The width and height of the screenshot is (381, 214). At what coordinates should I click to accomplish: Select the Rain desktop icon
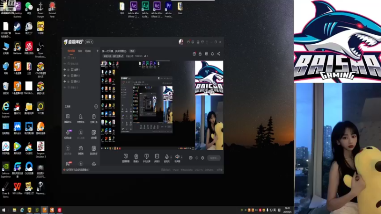[180, 8]
